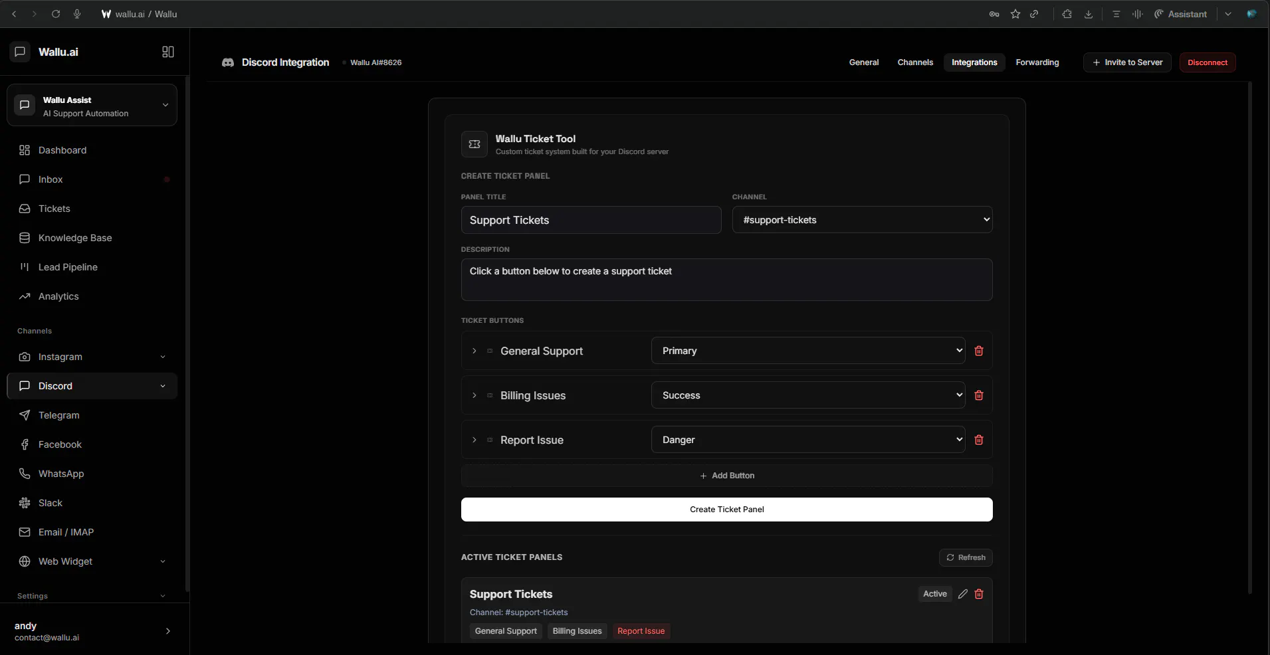Image resolution: width=1270 pixels, height=655 pixels.
Task: Delete the Report Issue button
Action: tap(979, 440)
